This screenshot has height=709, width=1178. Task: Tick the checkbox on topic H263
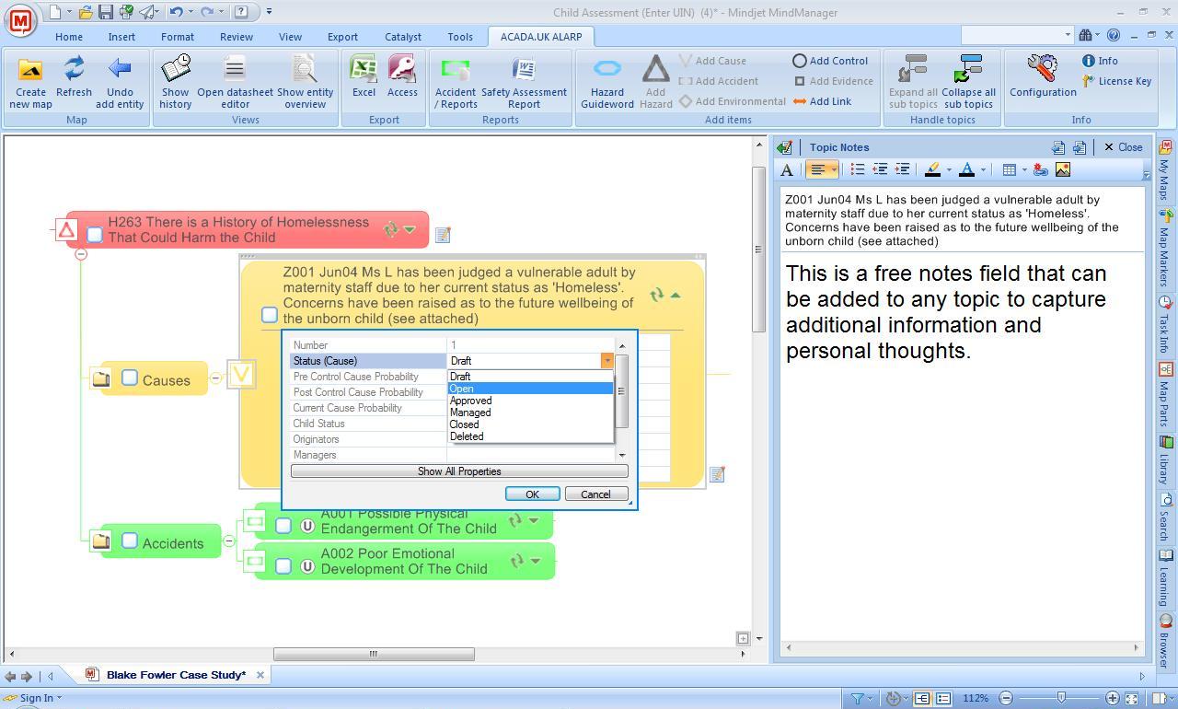coord(95,235)
